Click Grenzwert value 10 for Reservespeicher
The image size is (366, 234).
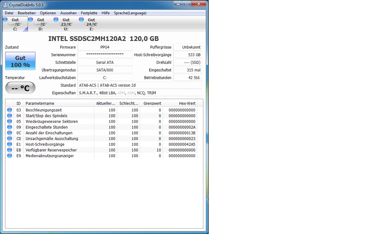click(159, 150)
